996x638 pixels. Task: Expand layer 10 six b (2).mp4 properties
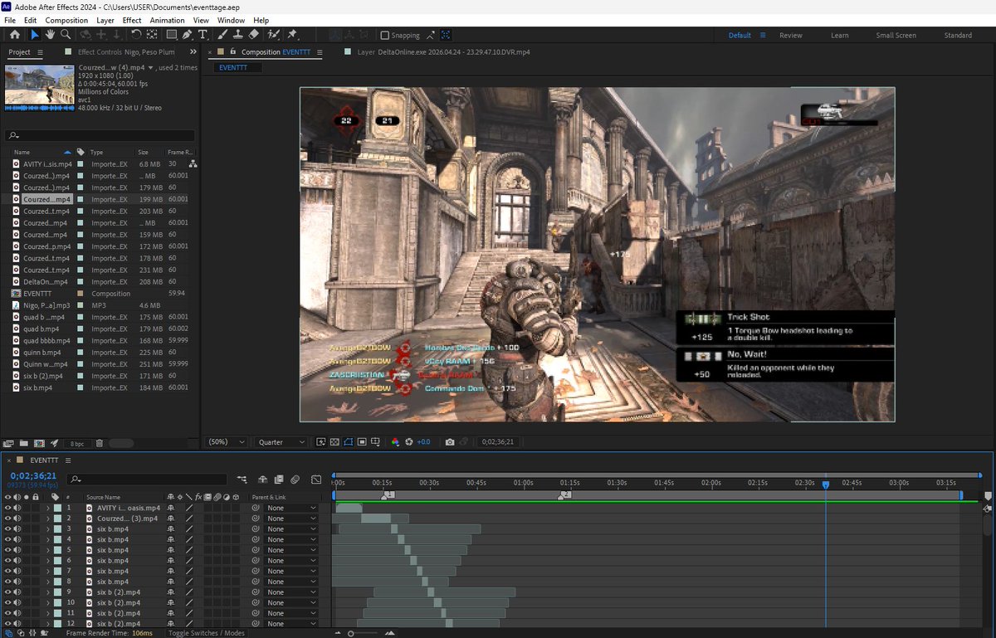click(48, 602)
